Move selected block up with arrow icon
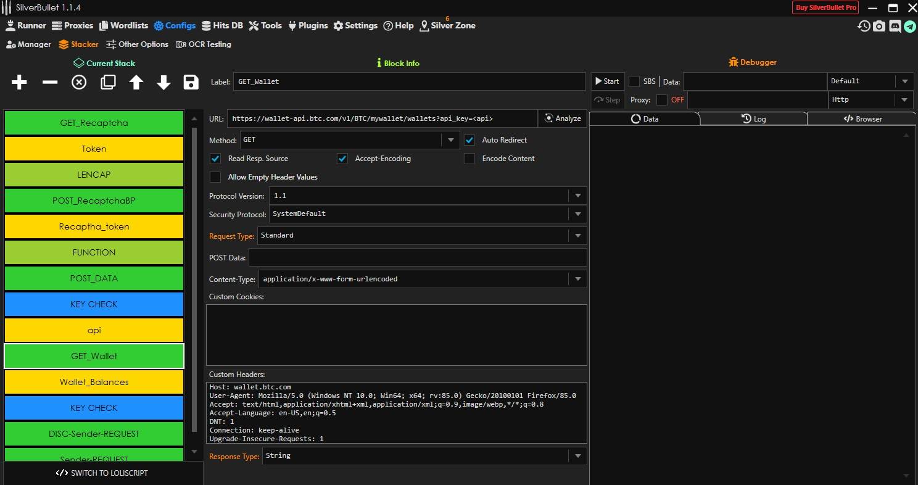The height and width of the screenshot is (485, 918). [136, 82]
